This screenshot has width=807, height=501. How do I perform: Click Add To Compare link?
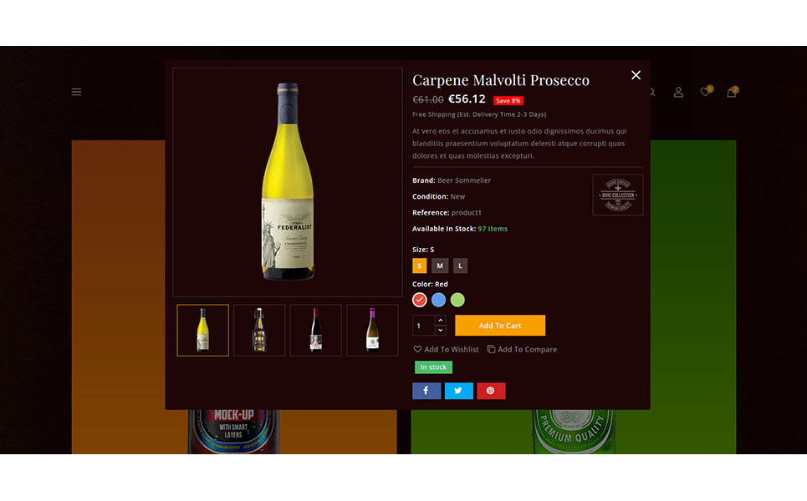click(x=523, y=349)
